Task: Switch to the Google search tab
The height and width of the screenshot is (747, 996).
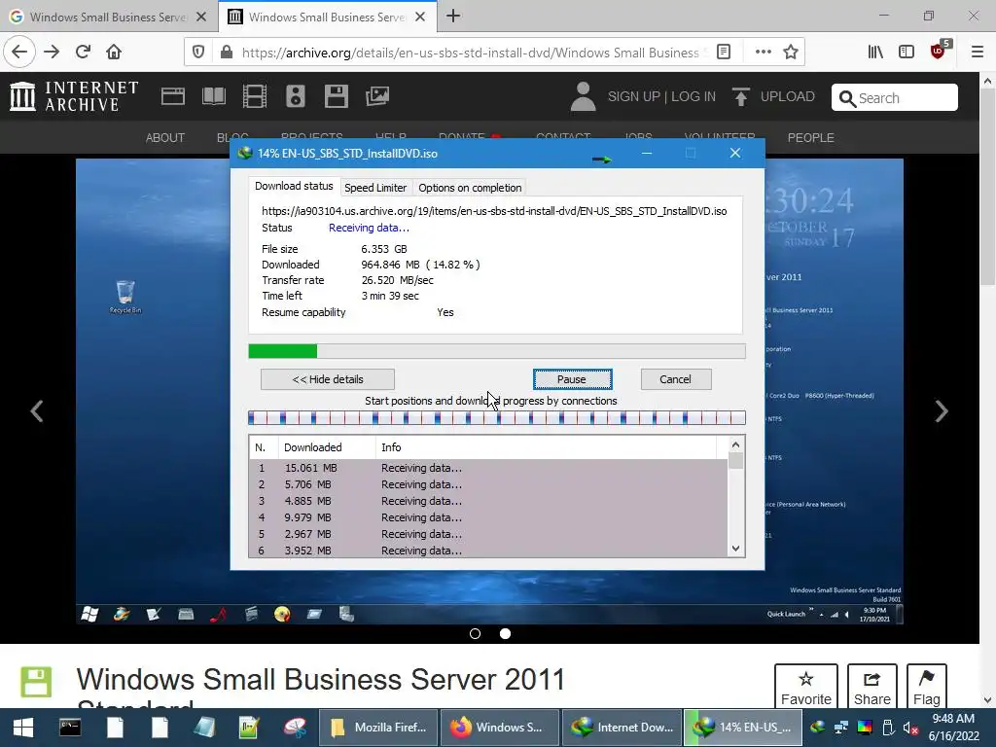Action: [106, 18]
